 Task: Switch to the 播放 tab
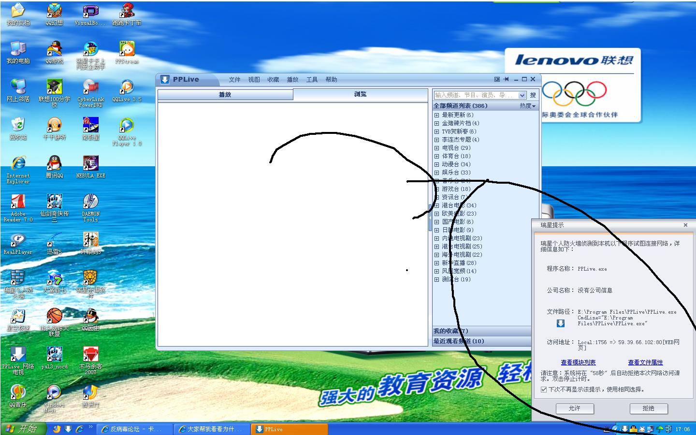point(225,94)
